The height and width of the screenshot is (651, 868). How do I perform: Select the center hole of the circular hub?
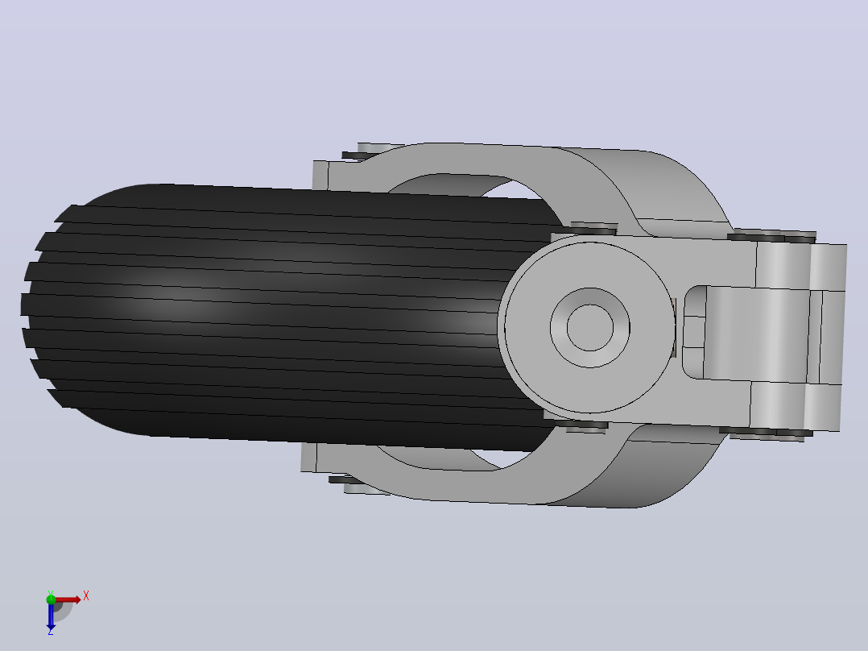tap(590, 327)
